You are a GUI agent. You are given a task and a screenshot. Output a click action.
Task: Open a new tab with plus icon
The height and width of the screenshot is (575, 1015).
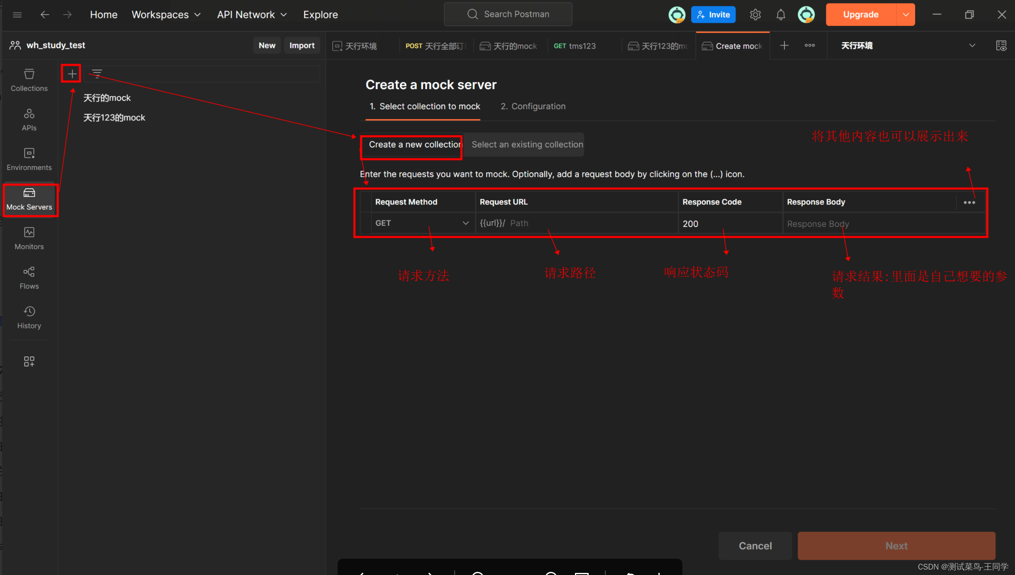click(784, 45)
